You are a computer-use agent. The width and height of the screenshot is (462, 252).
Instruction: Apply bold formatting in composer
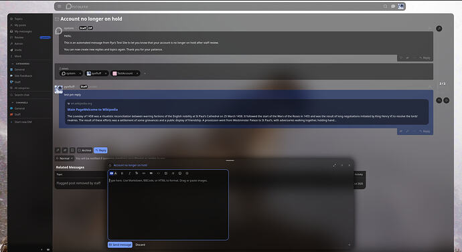(x=123, y=174)
